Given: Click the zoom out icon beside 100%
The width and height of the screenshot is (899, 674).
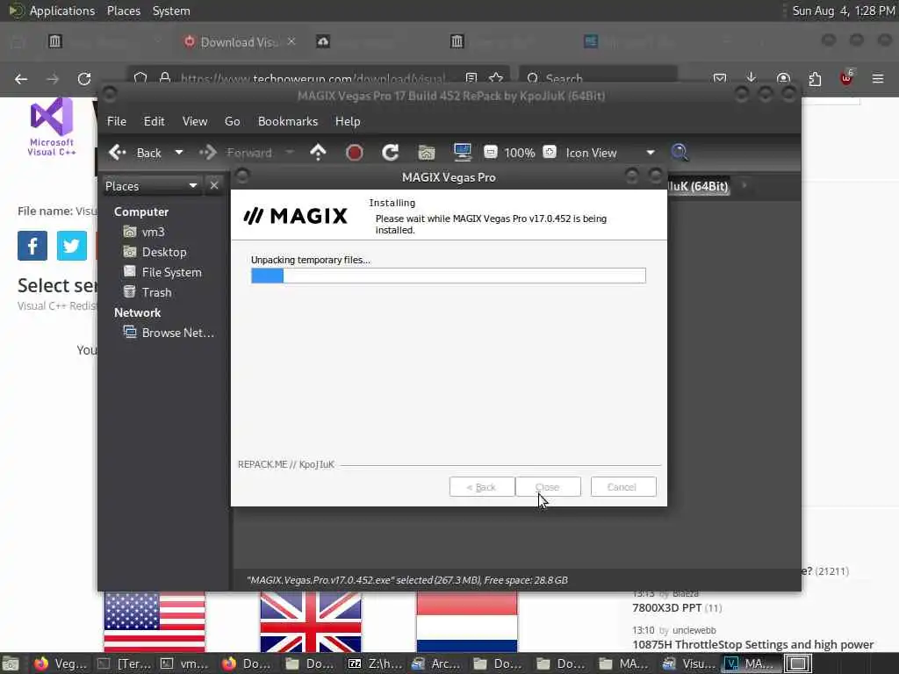Looking at the screenshot, I should [490, 152].
